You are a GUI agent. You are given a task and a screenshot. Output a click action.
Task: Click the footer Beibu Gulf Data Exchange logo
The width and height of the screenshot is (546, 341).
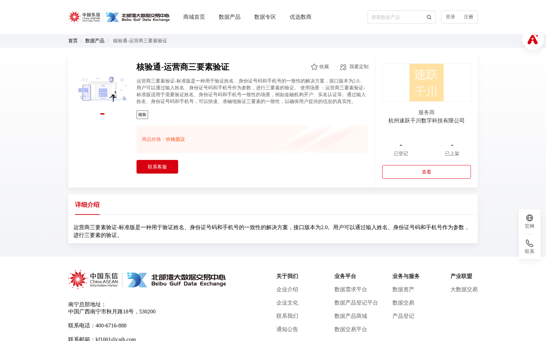coord(176,280)
